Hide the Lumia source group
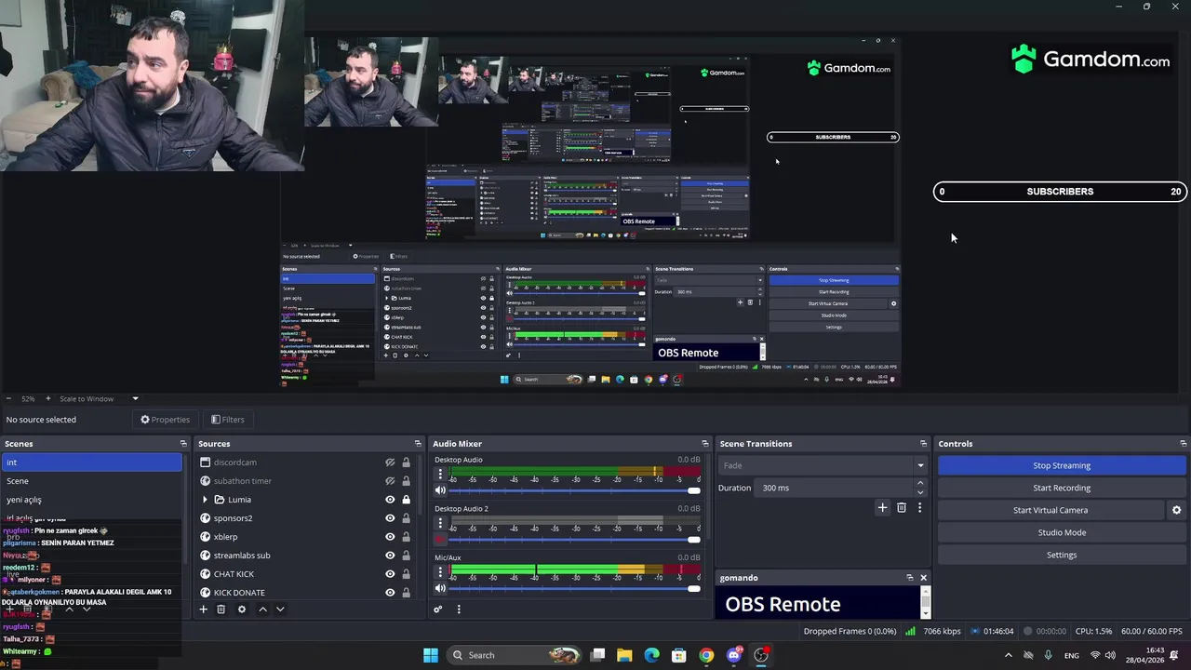This screenshot has width=1191, height=670. click(x=390, y=500)
